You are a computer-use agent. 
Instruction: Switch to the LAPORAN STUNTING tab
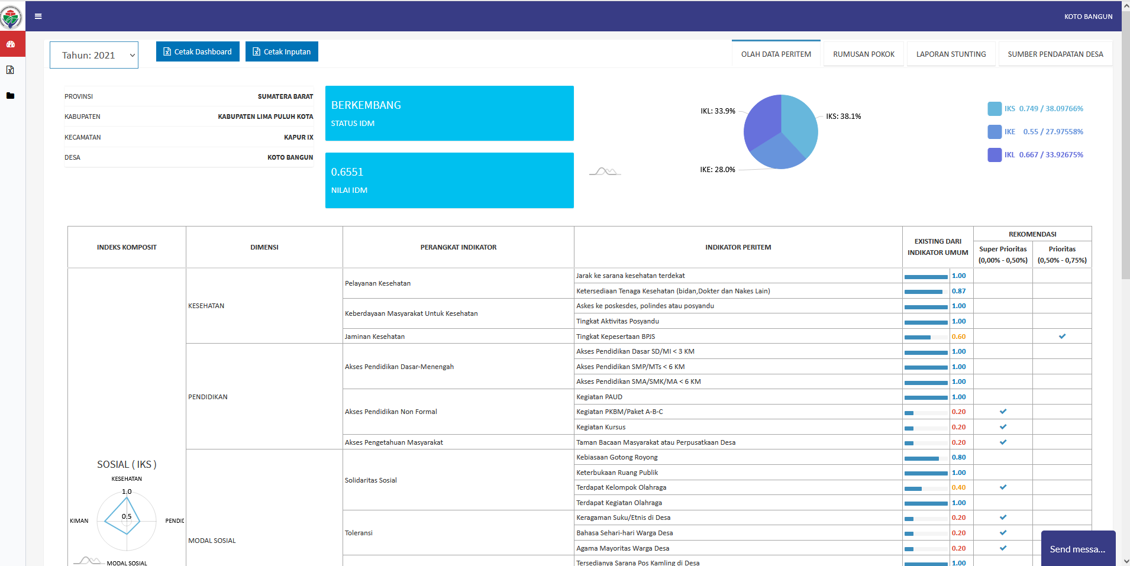(x=951, y=54)
